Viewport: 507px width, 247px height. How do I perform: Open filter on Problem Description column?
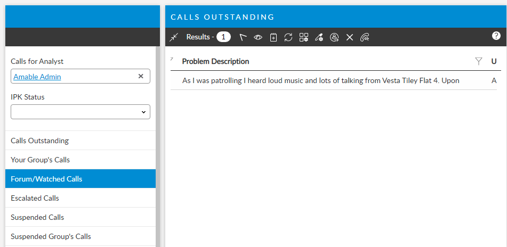coord(479,62)
